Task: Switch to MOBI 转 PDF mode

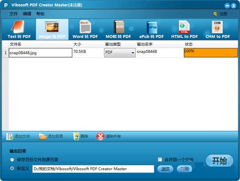Action: 118,29
